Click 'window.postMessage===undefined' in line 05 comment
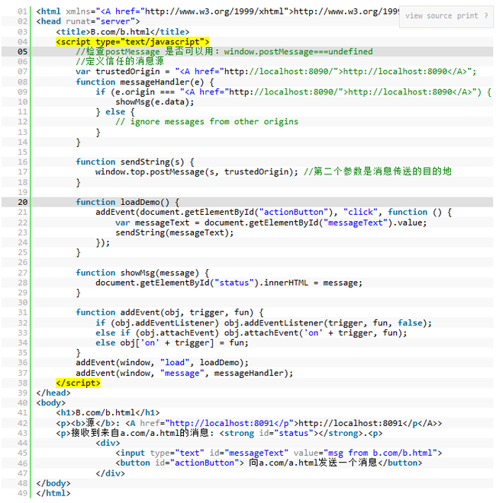The image size is (496, 503). [298, 52]
